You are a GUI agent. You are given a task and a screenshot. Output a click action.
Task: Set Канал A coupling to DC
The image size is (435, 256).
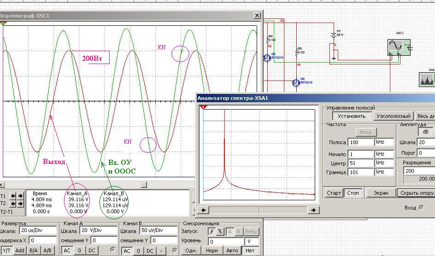click(92, 250)
